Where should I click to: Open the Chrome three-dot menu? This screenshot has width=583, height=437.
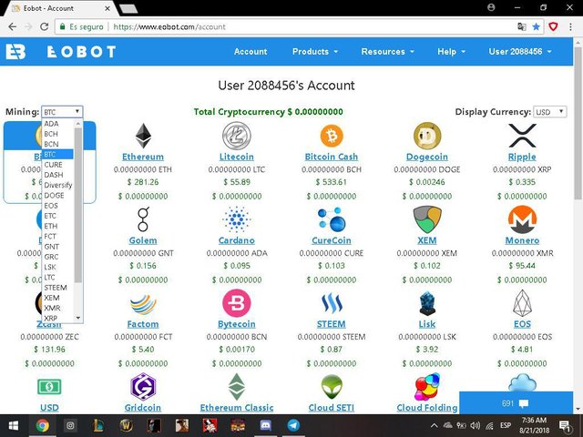click(x=571, y=26)
